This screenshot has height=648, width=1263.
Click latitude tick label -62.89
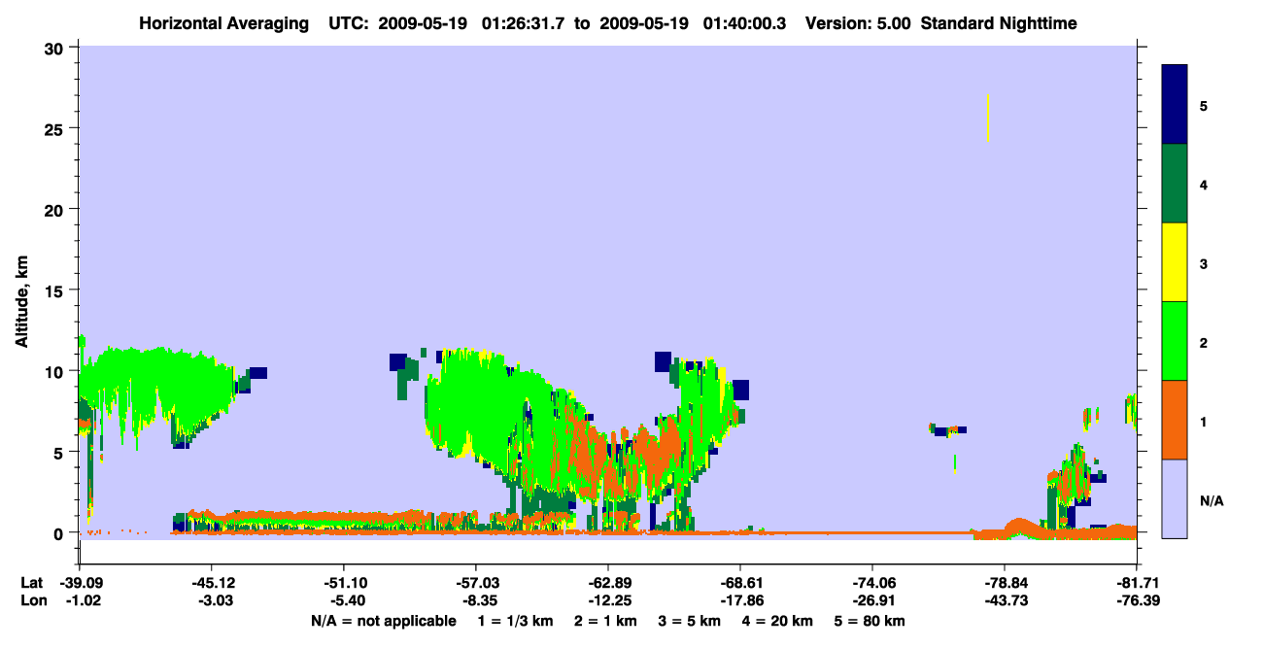608,582
